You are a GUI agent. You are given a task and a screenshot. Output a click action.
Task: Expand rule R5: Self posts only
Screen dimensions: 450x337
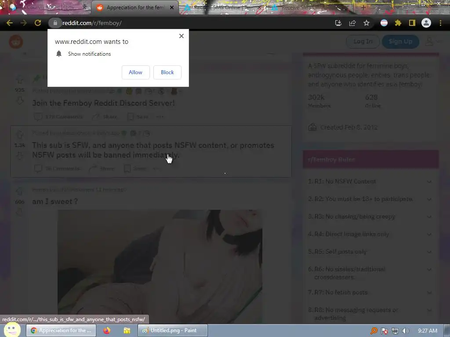point(370,251)
